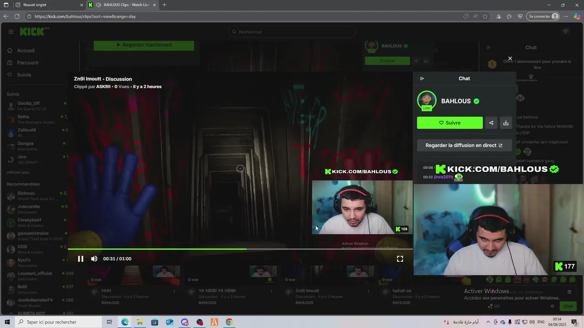This screenshot has width=584, height=328.
Task: Open browser essentials heart icon
Action: click(520, 16)
